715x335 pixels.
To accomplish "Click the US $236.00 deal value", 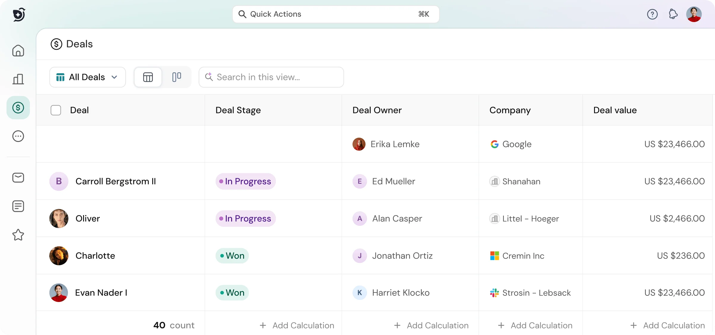I will coord(681,256).
